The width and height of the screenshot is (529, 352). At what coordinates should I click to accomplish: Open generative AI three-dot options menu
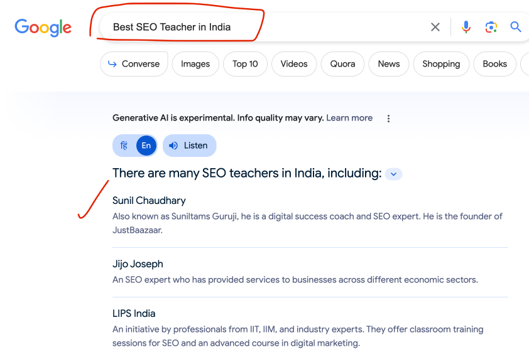388,118
